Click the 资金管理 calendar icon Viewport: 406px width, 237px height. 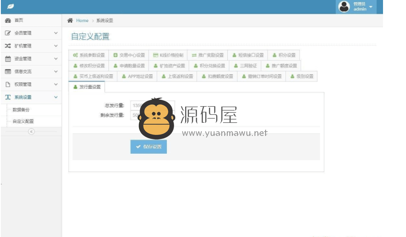click(x=8, y=59)
